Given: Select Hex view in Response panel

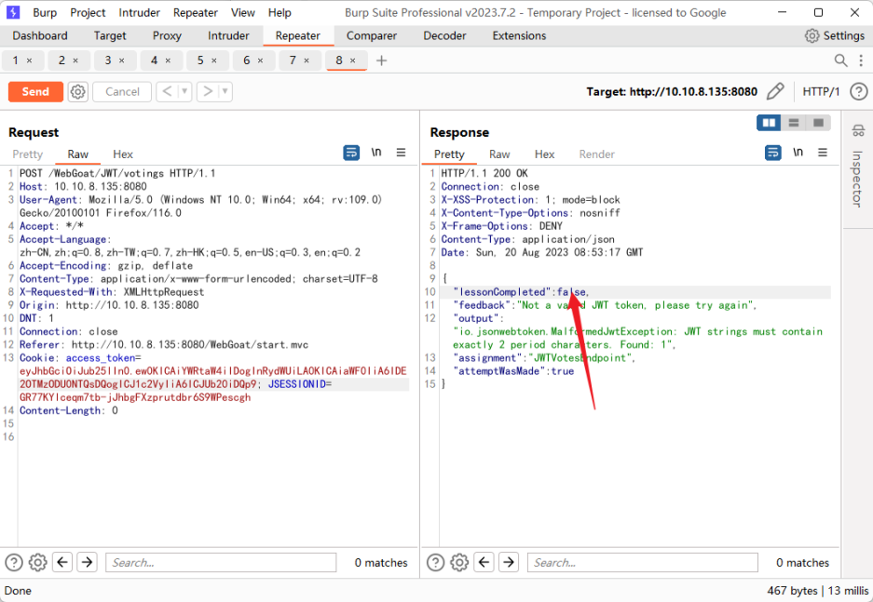Looking at the screenshot, I should tap(544, 154).
